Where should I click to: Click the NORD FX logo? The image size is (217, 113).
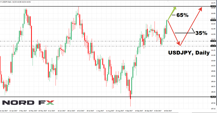(x=28, y=103)
